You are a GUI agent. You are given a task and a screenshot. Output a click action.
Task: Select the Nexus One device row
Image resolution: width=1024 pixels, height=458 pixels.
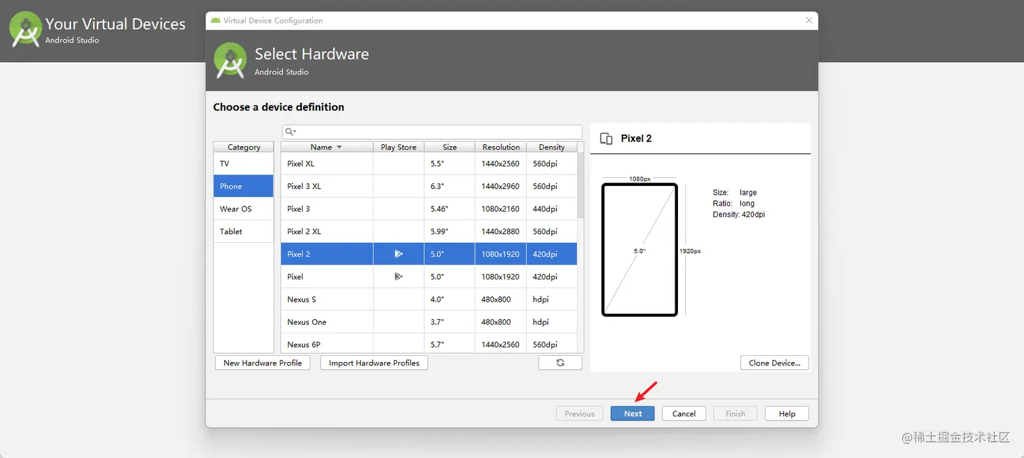pos(429,321)
